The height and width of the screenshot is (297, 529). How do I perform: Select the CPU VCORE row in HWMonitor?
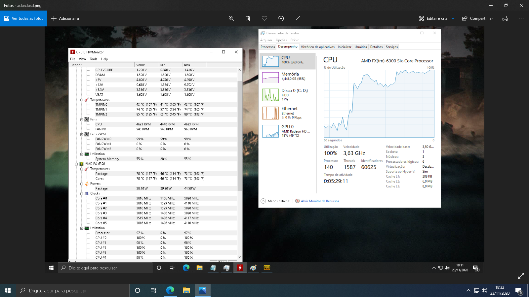(153, 70)
